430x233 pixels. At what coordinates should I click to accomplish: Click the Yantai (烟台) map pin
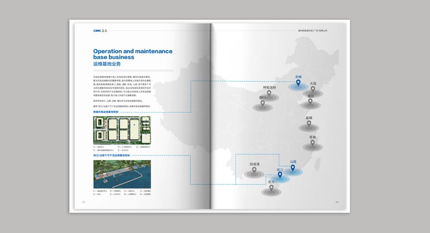coord(310,102)
